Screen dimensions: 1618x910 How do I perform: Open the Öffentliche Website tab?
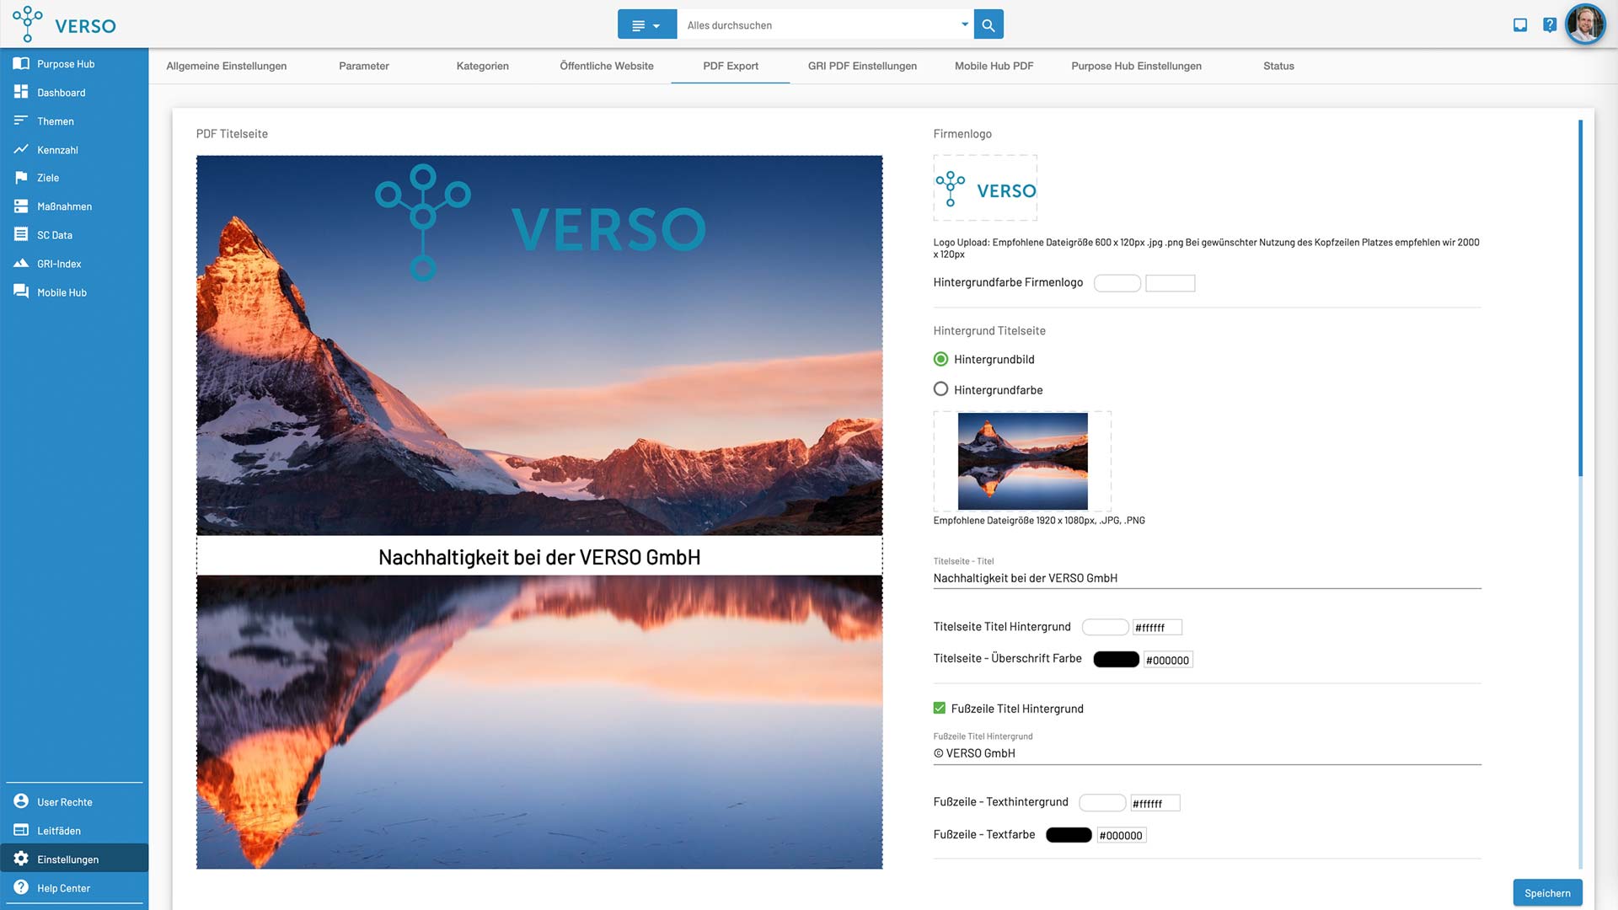click(x=606, y=66)
